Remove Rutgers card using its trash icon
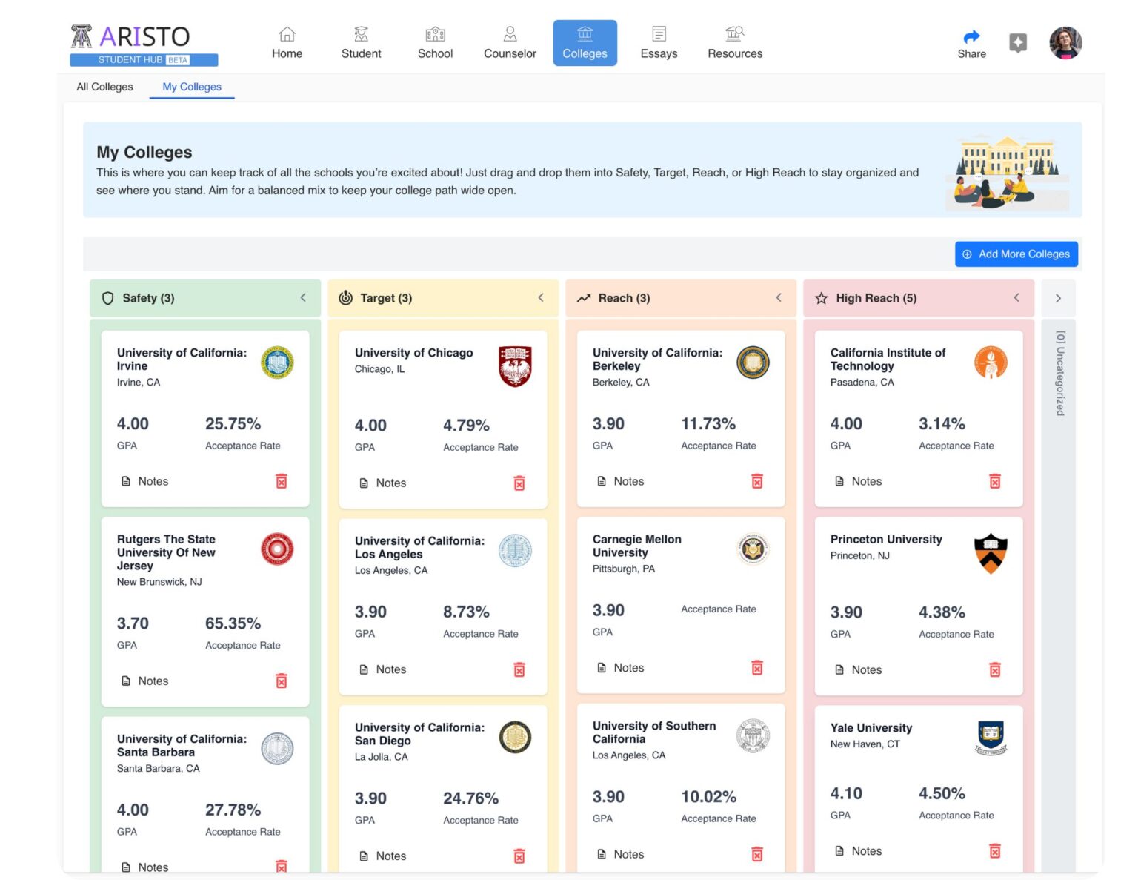 coord(282,681)
